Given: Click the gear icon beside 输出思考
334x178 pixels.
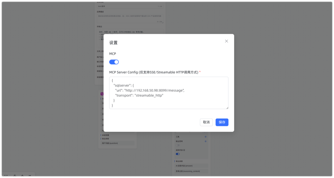Looking at the screenshot, I should tap(205, 141).
